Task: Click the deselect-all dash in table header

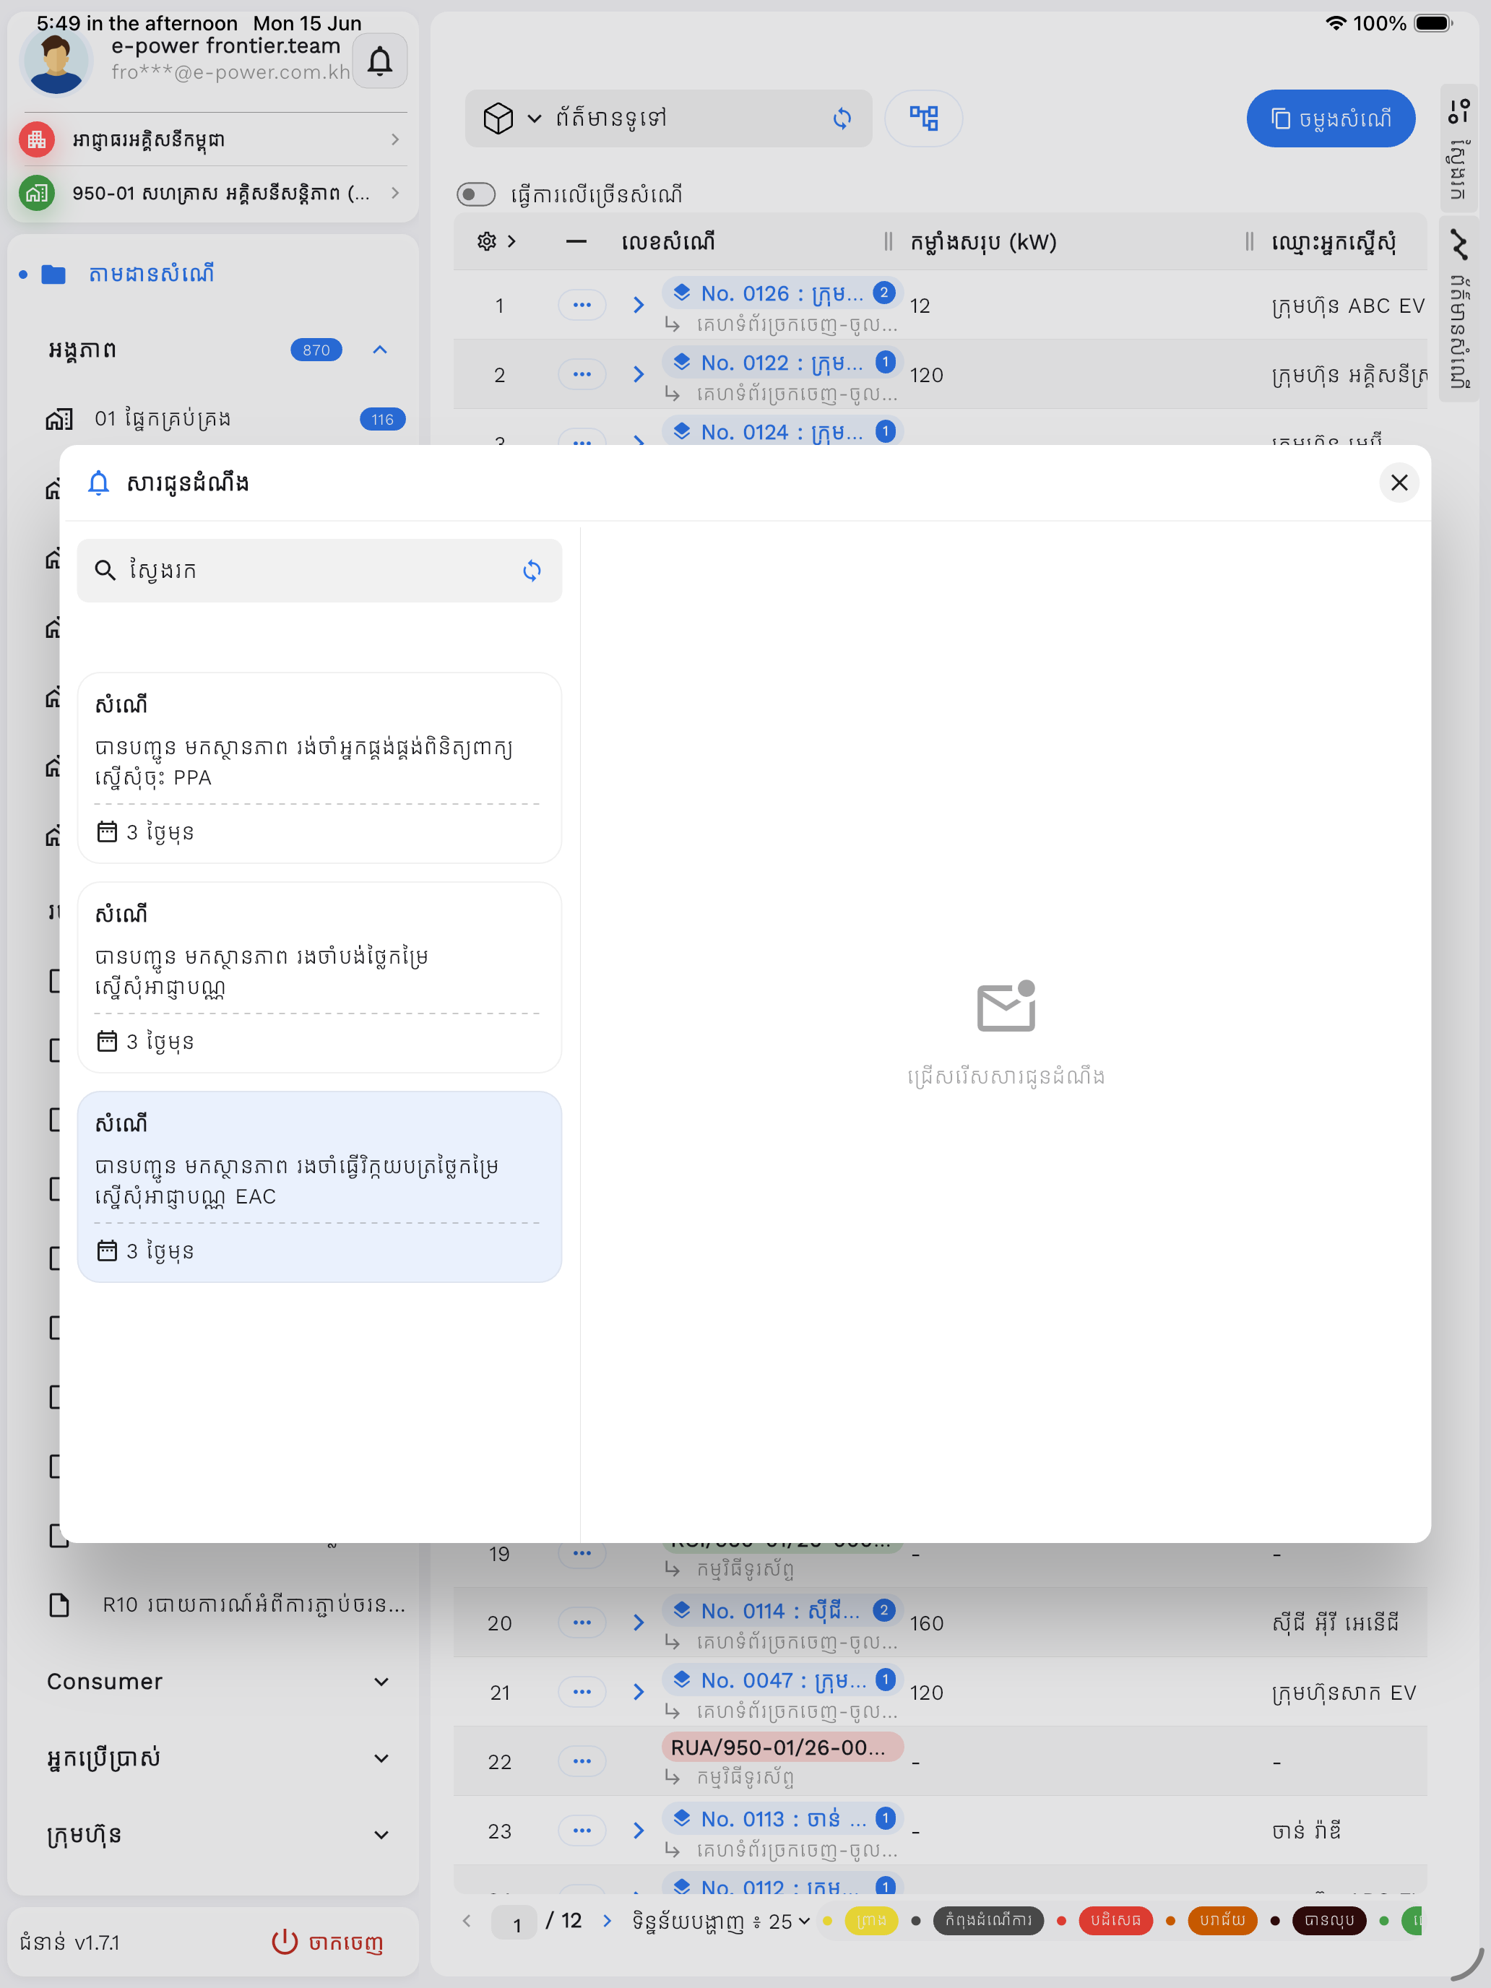Action: pyautogui.click(x=576, y=241)
